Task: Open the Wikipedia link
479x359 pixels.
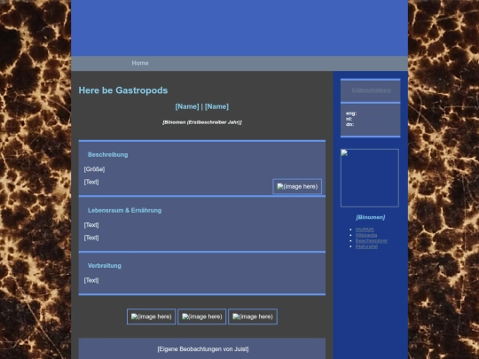Action: [x=366, y=236]
